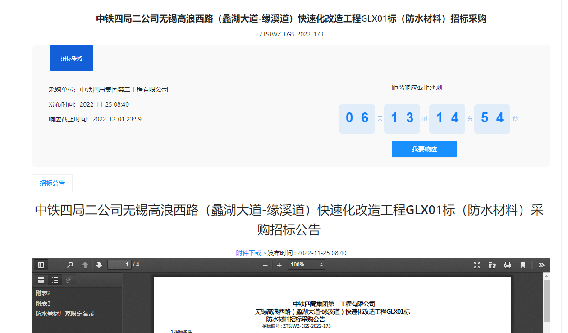Click the 我要响应 button

coord(424,149)
